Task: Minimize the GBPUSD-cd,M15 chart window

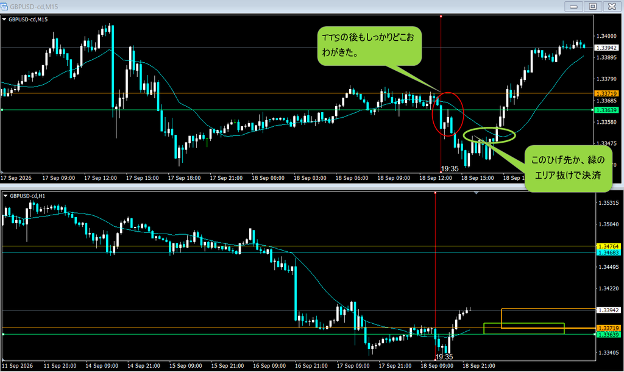Action: point(573,6)
